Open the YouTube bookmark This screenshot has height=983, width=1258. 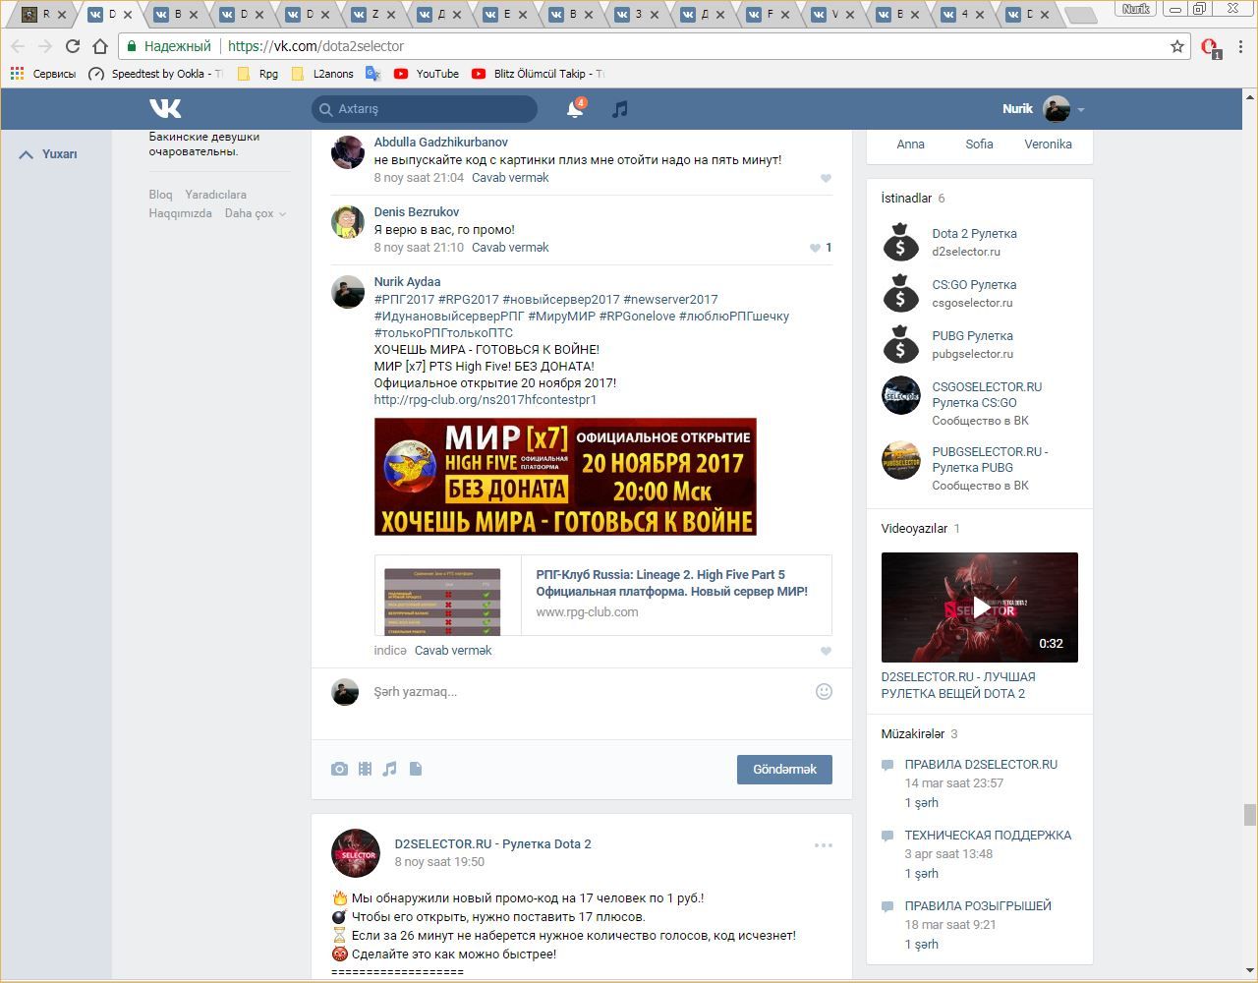coord(427,74)
